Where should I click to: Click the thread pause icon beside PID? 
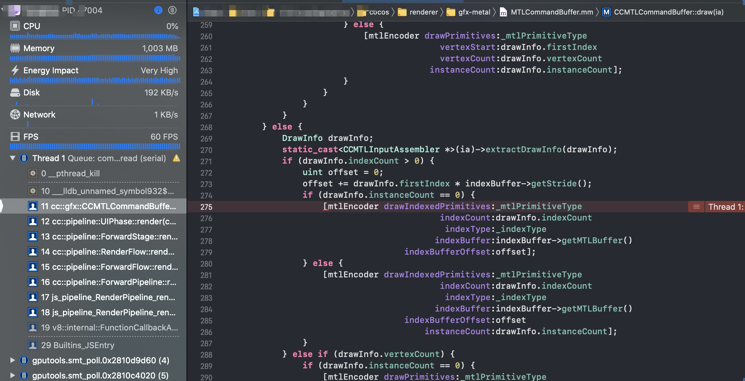coord(172,10)
